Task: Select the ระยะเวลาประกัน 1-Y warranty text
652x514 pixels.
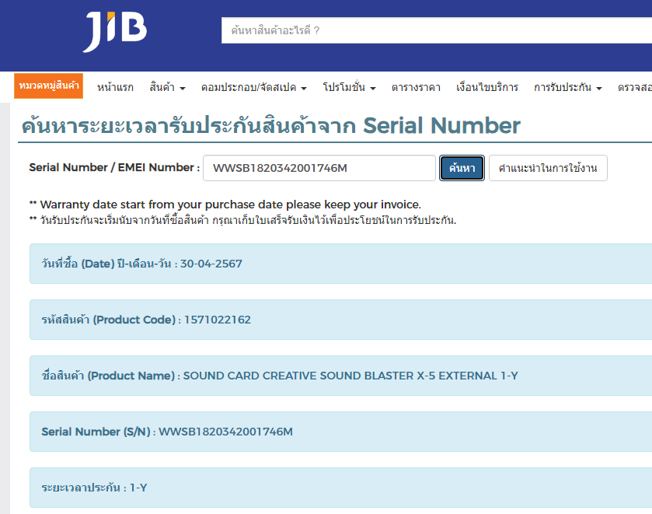Action: pos(94,488)
